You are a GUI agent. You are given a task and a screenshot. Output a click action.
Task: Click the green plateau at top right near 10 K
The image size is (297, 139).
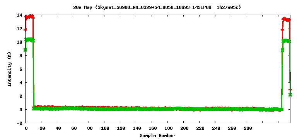[x=286, y=41]
